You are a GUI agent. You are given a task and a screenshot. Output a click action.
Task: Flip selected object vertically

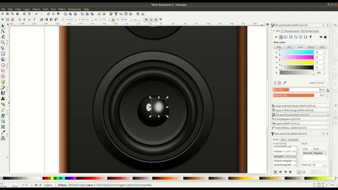(x=34, y=20)
